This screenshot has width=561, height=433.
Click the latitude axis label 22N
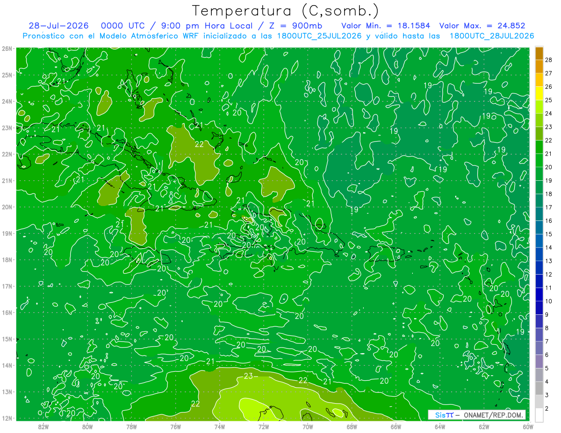[x=7, y=154]
